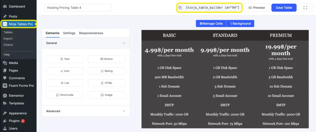Collapse the General elements section
Viewport: 316px width, 132px height.
click(x=124, y=43)
